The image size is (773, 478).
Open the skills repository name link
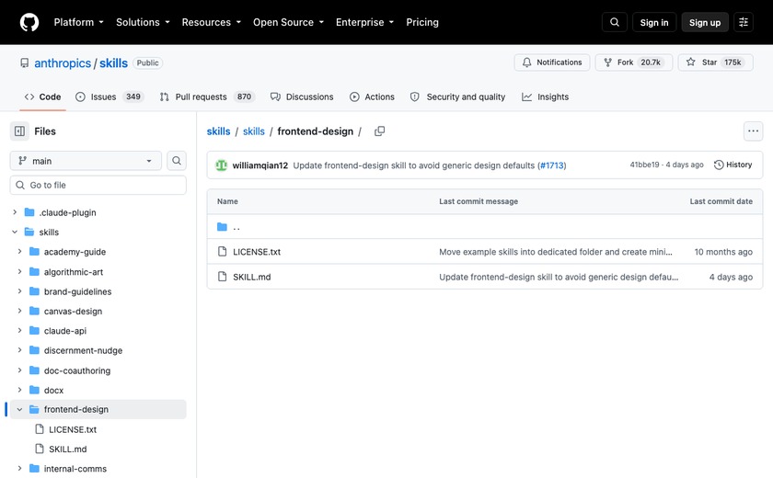pos(113,63)
